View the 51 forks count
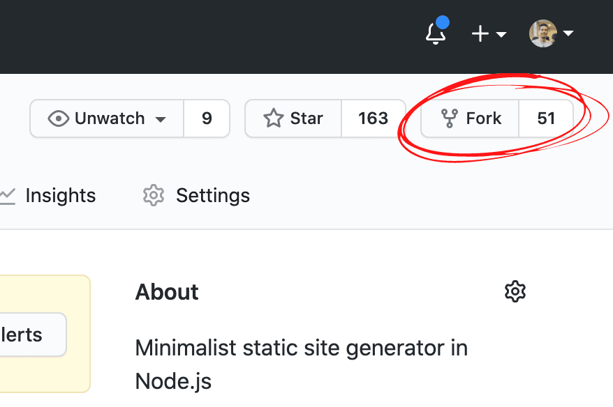The height and width of the screenshot is (407, 613). click(x=547, y=118)
